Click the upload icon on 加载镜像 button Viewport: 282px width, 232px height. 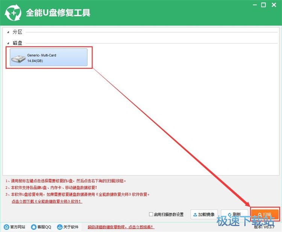pos(195,214)
